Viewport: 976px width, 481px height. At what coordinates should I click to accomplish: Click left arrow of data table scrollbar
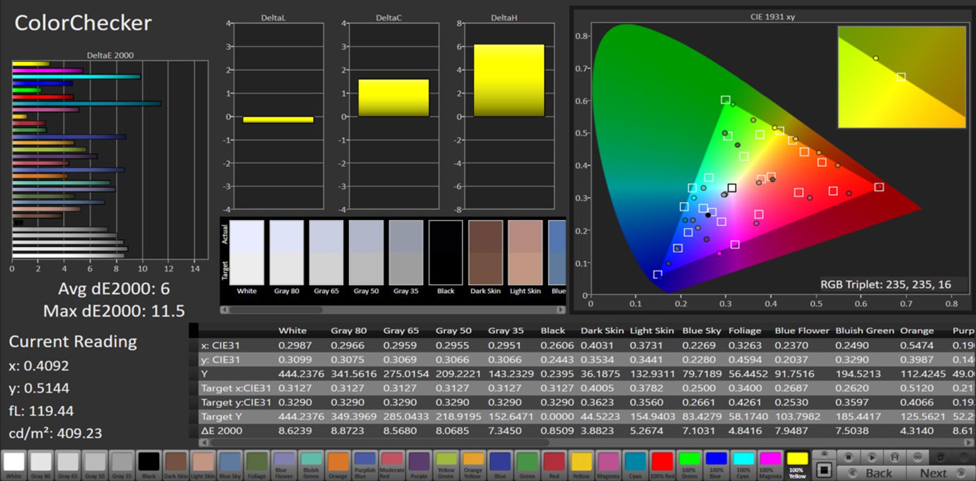[x=203, y=442]
